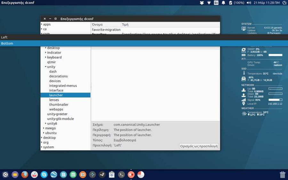
Task: Click the Επεξεργαστής dconf top panel title
Action: [x=18, y=3]
